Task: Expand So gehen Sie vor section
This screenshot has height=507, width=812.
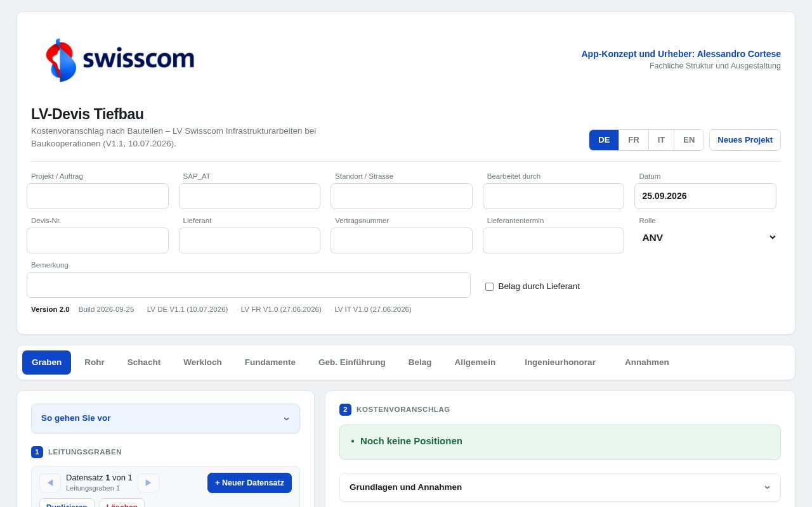Action: tap(166, 418)
